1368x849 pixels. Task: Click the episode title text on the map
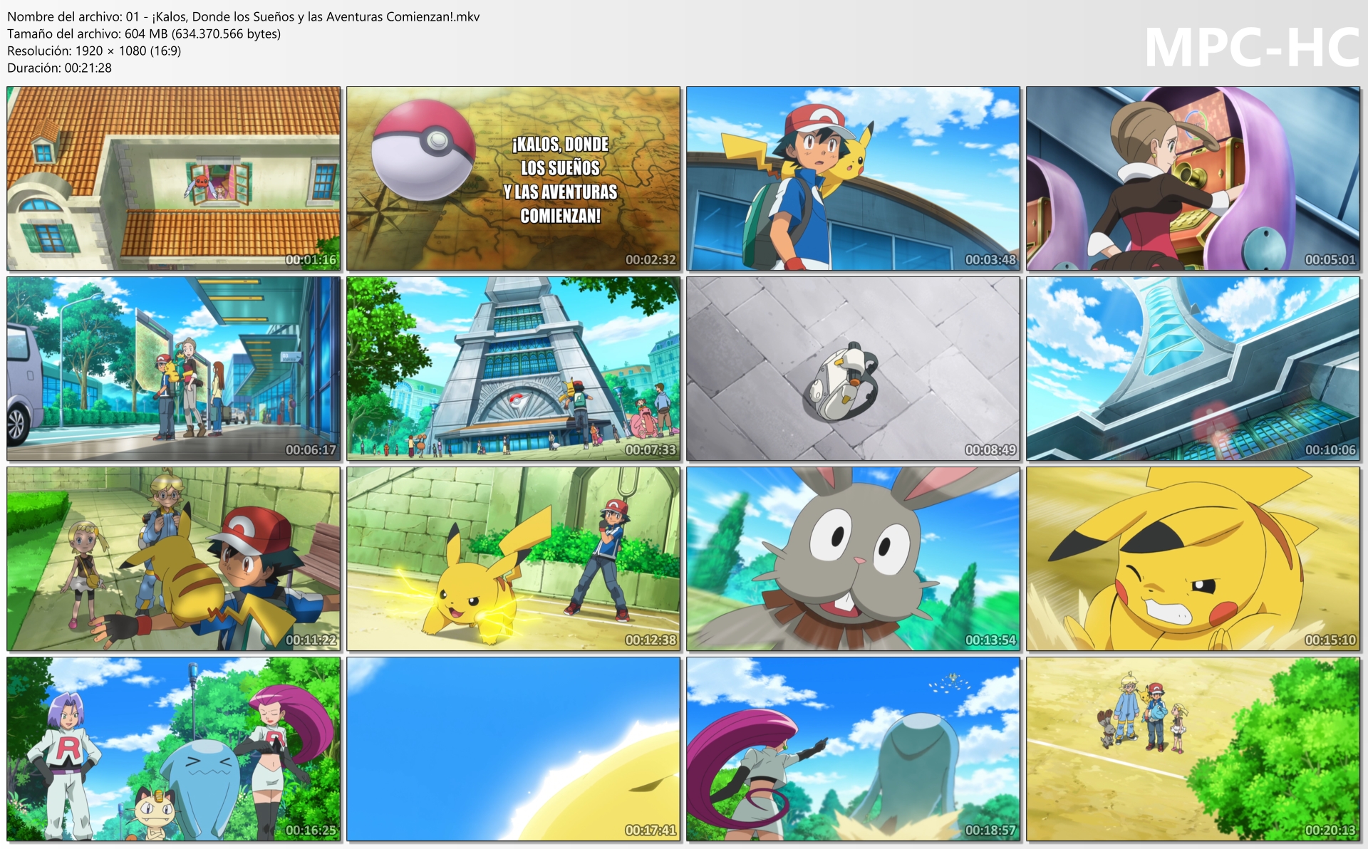pyautogui.click(x=561, y=180)
